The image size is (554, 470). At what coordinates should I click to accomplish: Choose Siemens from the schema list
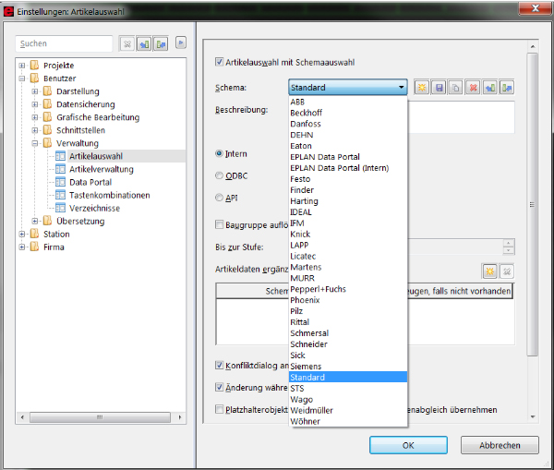click(x=348, y=366)
